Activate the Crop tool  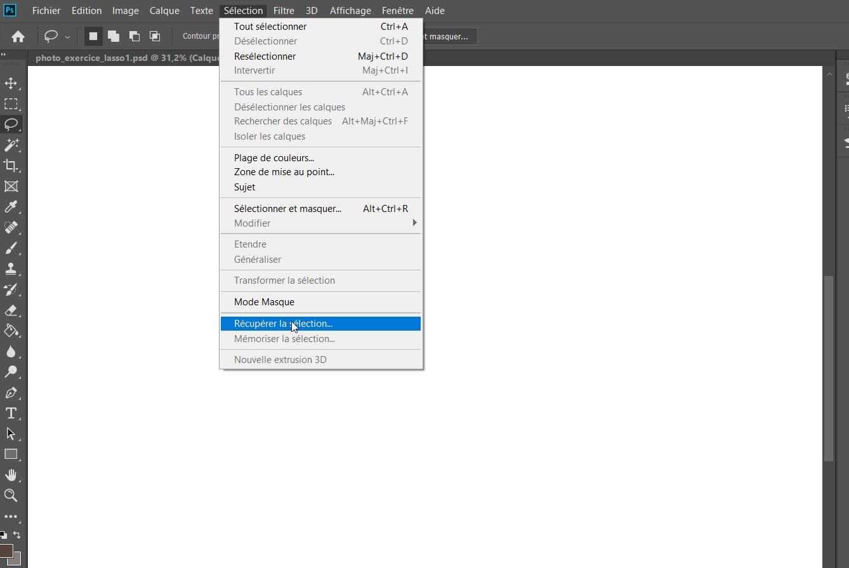tap(11, 166)
